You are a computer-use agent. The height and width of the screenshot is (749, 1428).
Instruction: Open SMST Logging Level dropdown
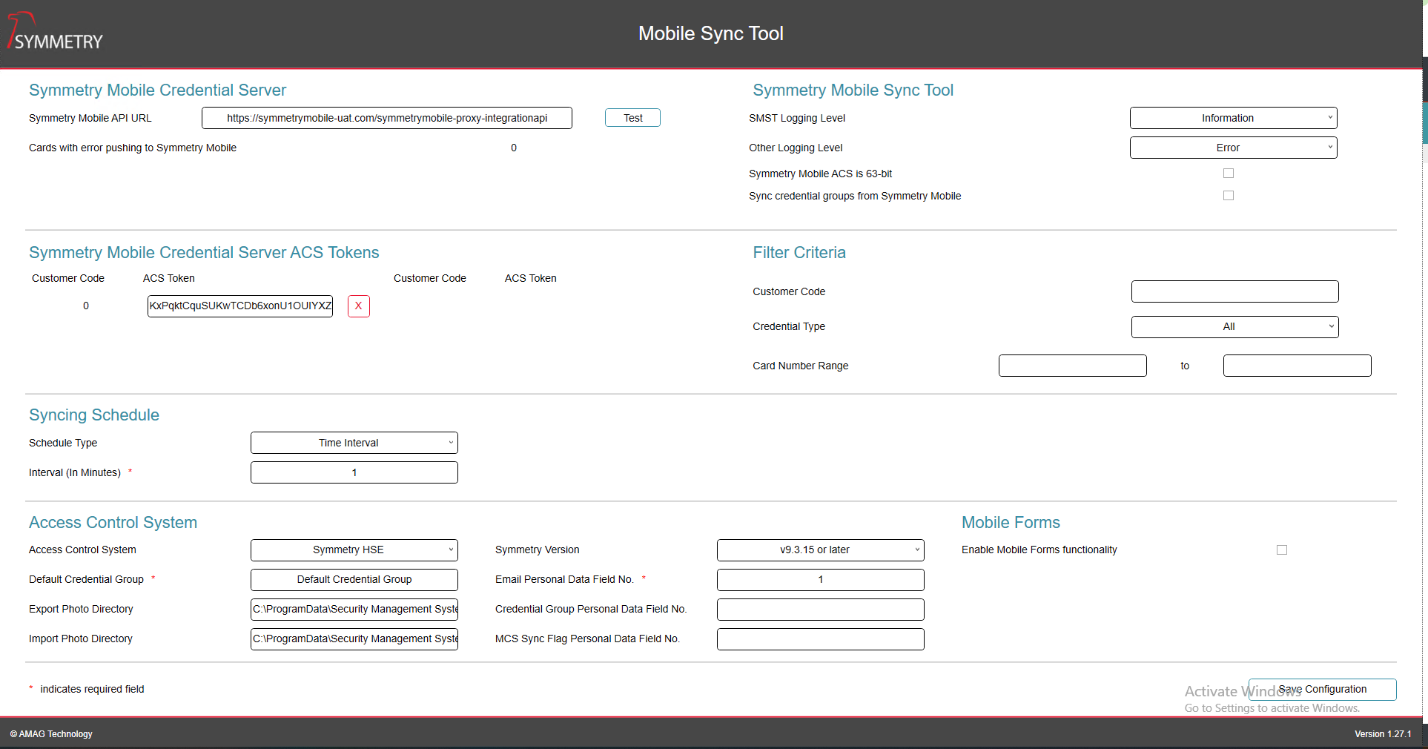[x=1234, y=118]
